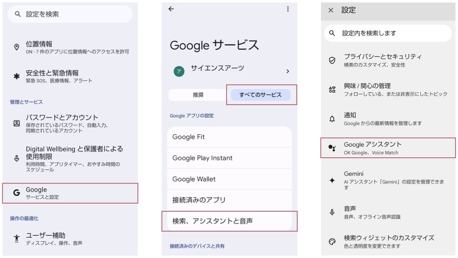
Task: Switch to the 推奨 tab
Action: pos(198,95)
